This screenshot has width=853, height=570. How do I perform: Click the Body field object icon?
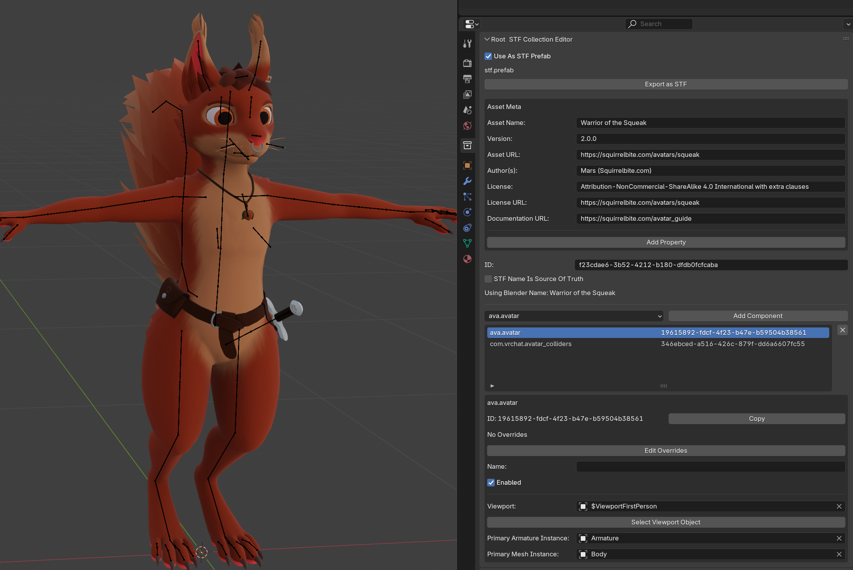(x=583, y=554)
